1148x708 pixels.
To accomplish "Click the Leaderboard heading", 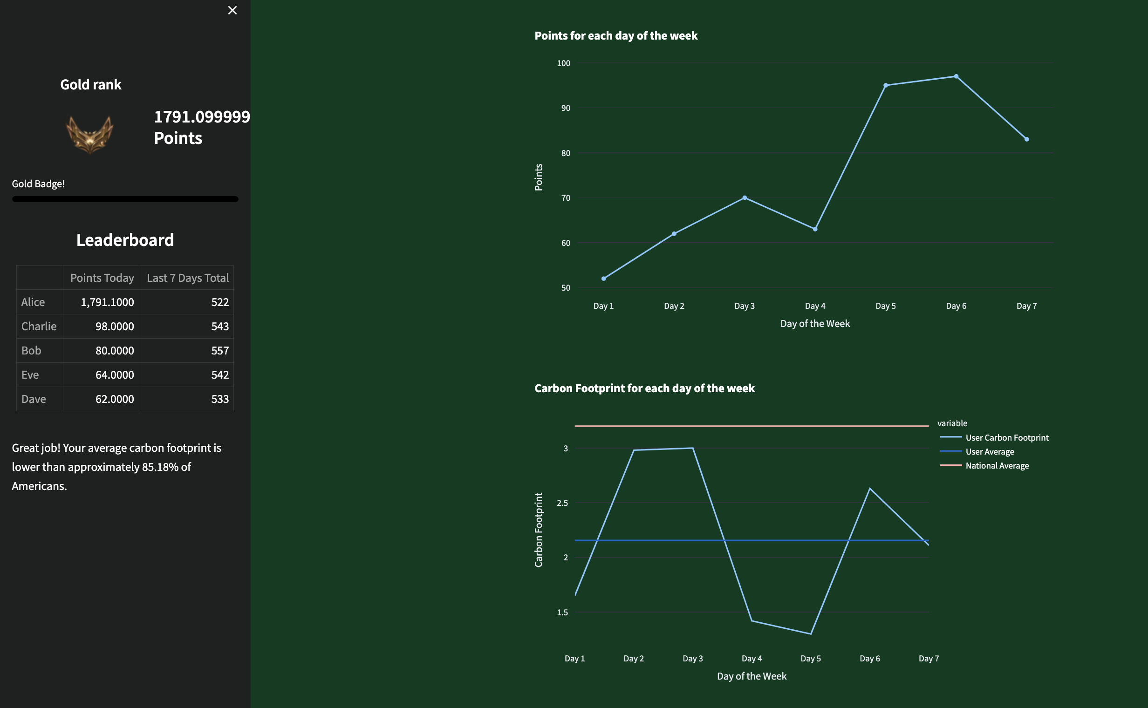I will pyautogui.click(x=125, y=240).
